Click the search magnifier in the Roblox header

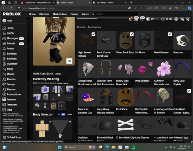click(x=93, y=14)
